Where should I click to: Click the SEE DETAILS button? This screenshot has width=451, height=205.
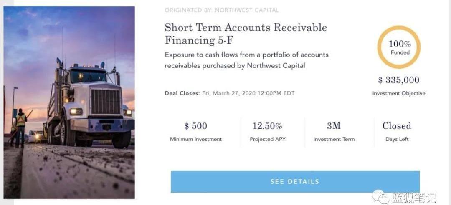[295, 182]
